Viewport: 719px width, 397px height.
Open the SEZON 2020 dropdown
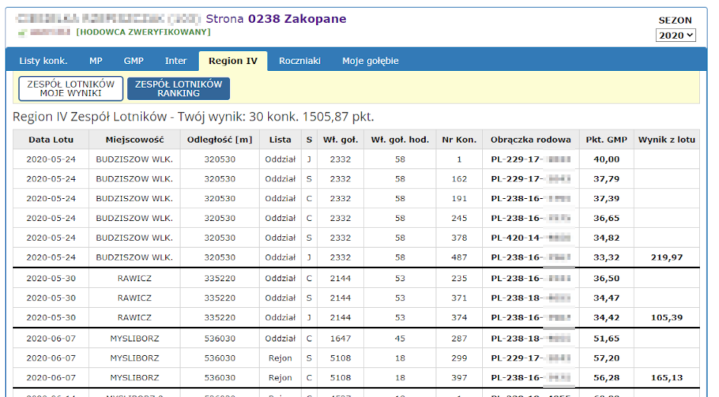click(x=676, y=35)
